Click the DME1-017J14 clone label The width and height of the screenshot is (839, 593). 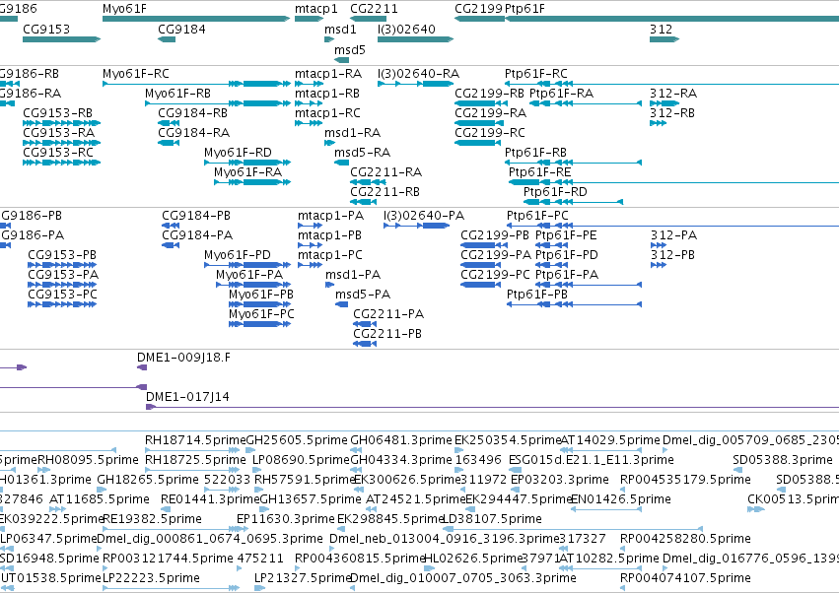tap(187, 397)
